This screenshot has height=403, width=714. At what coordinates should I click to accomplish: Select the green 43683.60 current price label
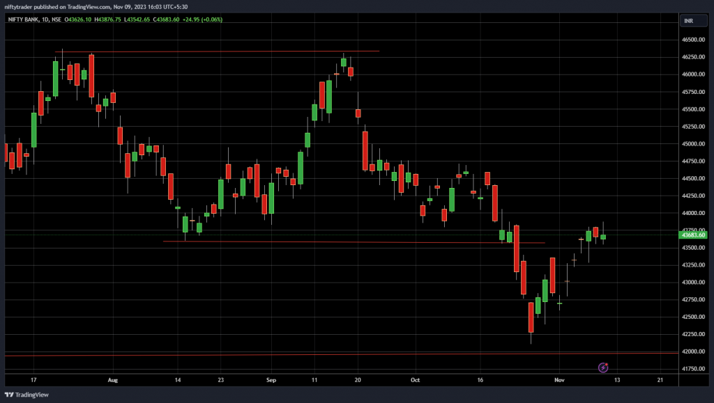(693, 235)
